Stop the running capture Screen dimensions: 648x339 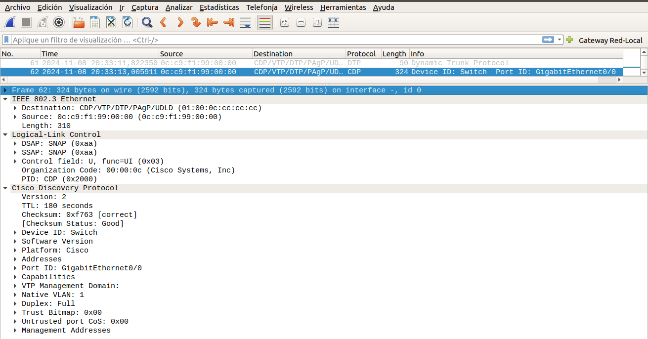[x=26, y=22]
